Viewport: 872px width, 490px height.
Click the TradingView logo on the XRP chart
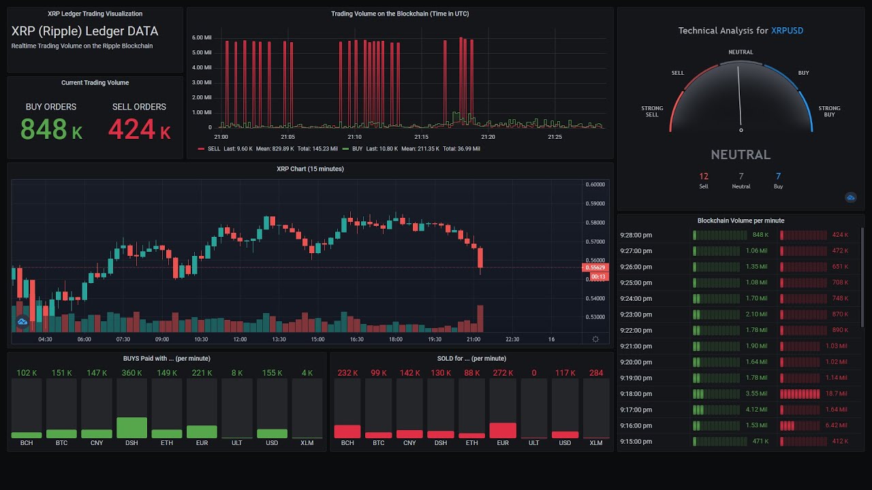22,321
